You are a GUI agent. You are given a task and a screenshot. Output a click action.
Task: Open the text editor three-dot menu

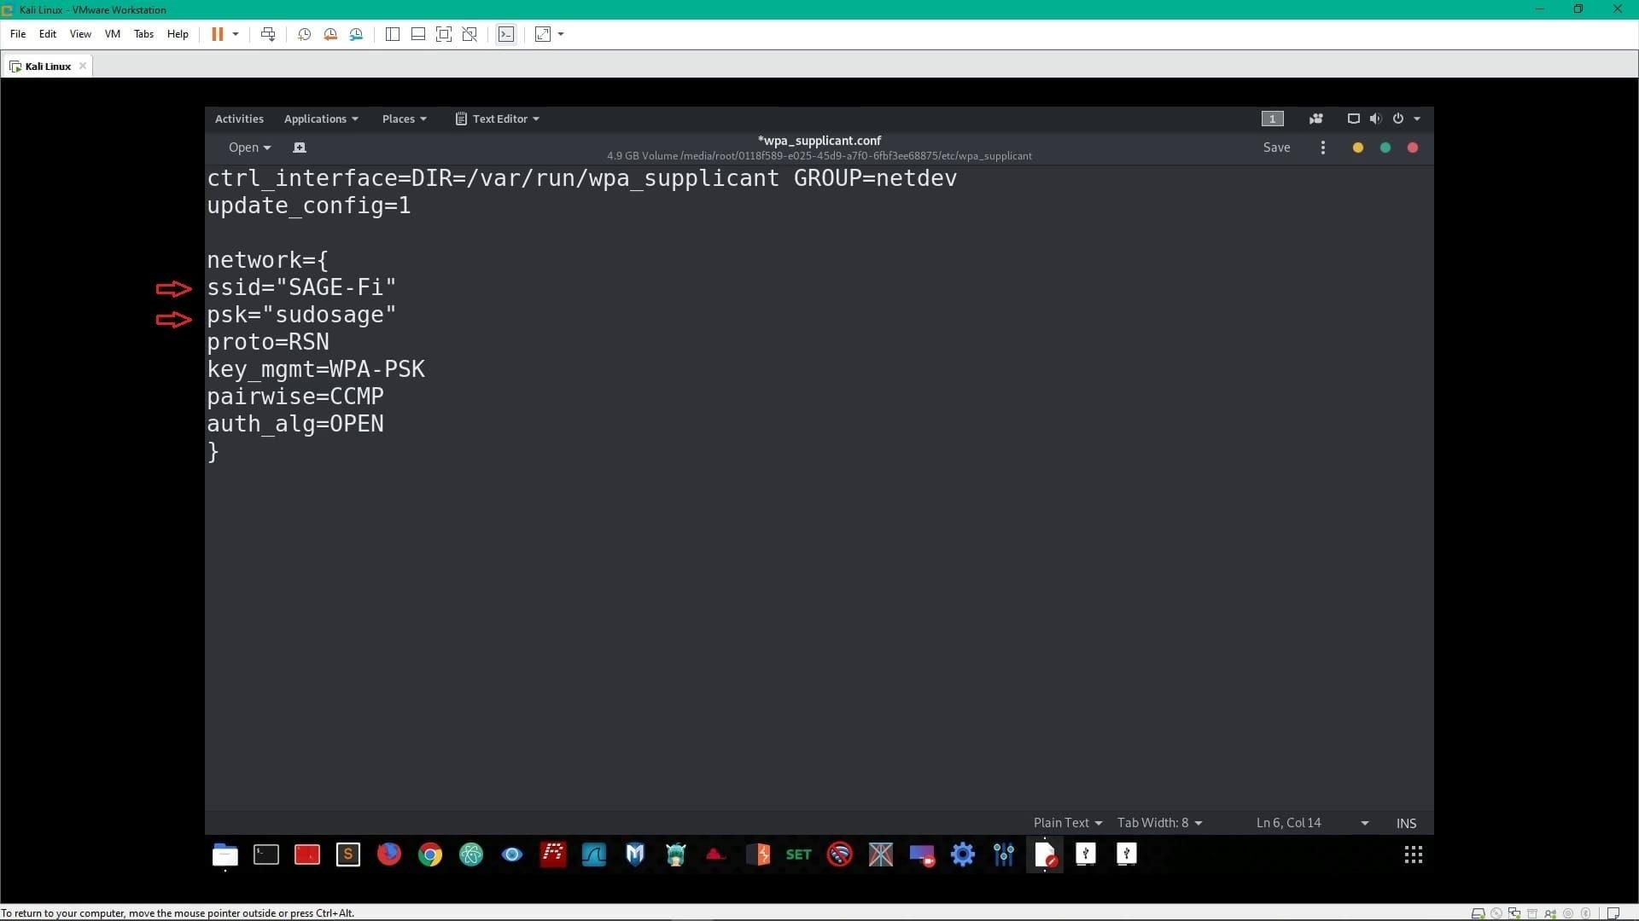click(x=1323, y=148)
